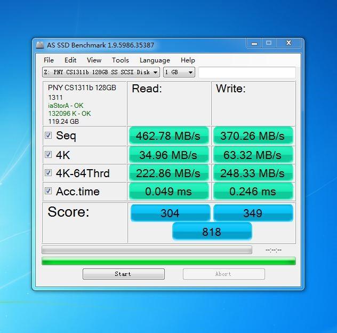The width and height of the screenshot is (337, 333).
Task: Click the Abort button
Action: [x=224, y=274]
